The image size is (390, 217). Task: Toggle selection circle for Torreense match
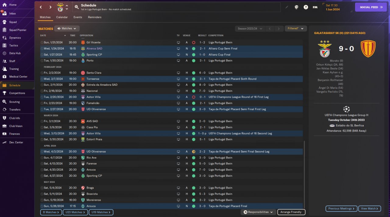tap(42, 79)
